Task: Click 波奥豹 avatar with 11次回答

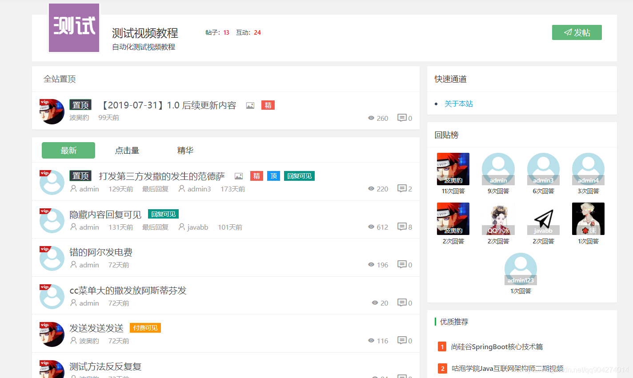Action: point(453,169)
